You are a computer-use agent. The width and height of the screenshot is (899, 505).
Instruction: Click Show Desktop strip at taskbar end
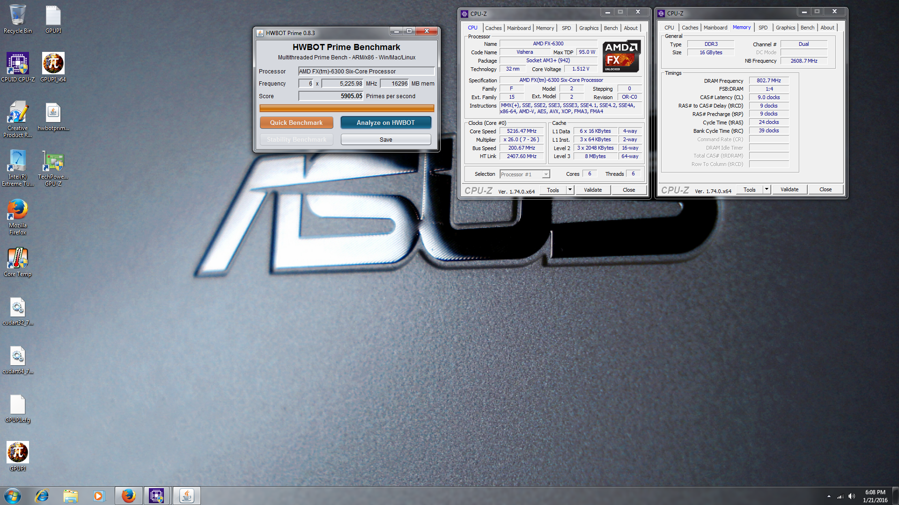pyautogui.click(x=895, y=496)
